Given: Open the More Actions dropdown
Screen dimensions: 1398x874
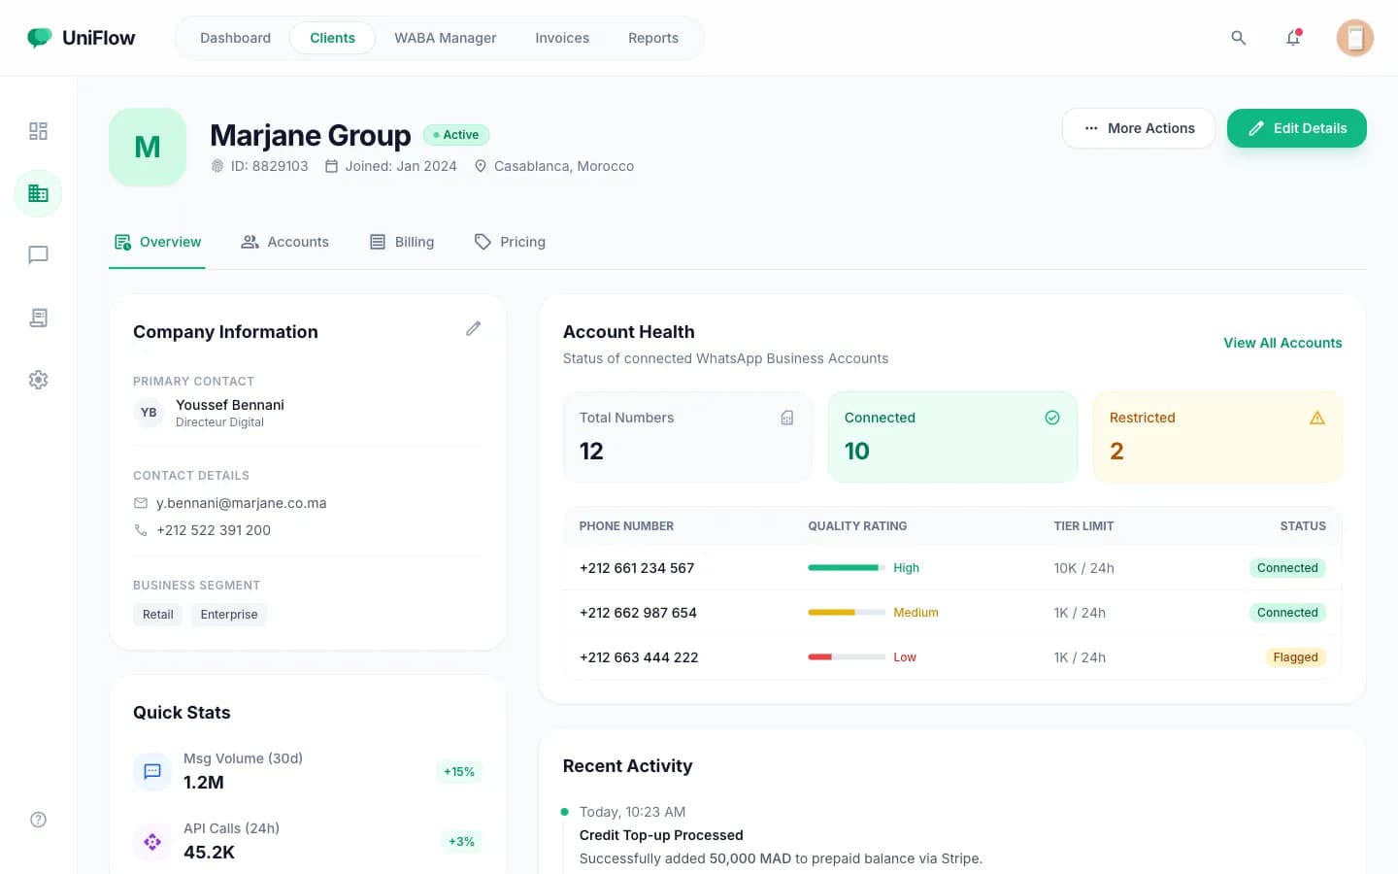Looking at the screenshot, I should point(1138,127).
